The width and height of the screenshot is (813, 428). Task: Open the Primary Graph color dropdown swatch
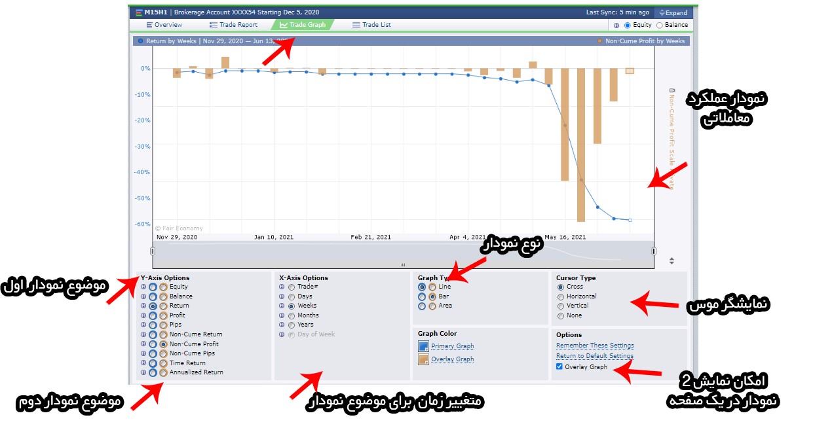[x=423, y=346]
